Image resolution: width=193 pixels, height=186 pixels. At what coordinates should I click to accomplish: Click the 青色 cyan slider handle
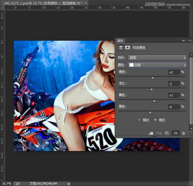[x=152, y=78]
